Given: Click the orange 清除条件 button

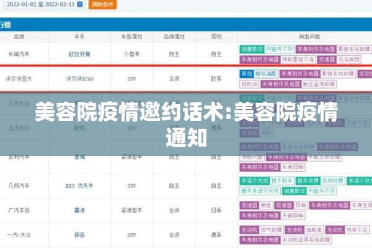Looking at the screenshot, I should click(102, 4).
